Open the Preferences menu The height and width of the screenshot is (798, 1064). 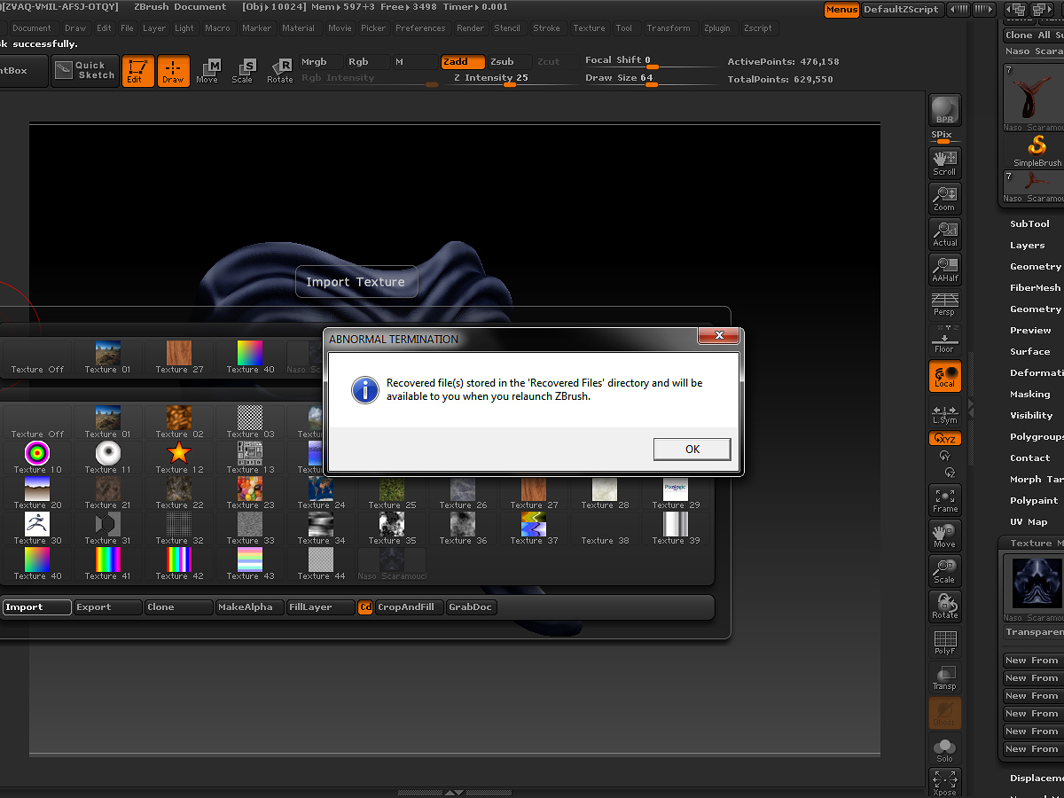pyautogui.click(x=420, y=27)
